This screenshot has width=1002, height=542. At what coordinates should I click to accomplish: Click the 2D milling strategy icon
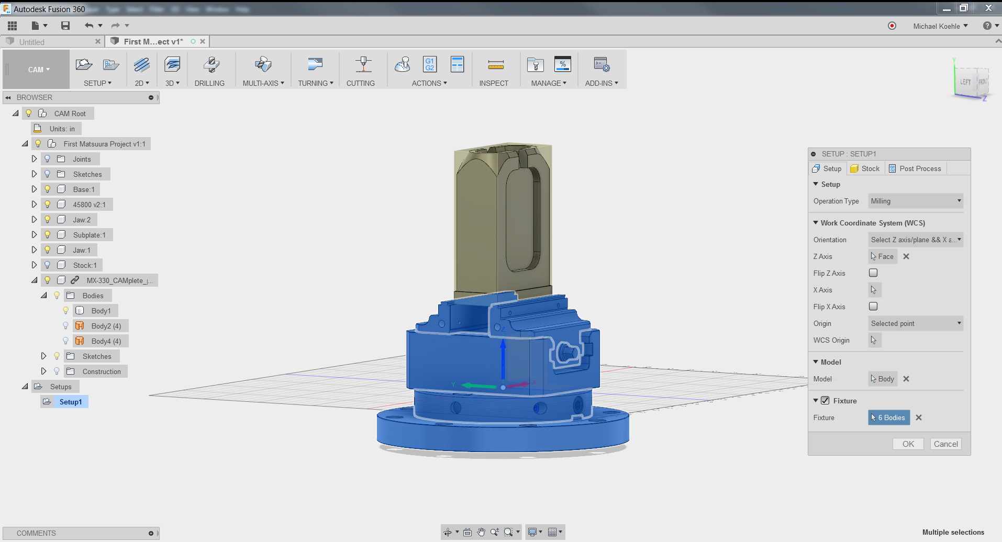tap(142, 65)
